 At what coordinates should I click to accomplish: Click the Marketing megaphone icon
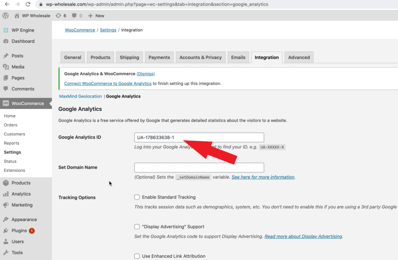click(x=6, y=205)
